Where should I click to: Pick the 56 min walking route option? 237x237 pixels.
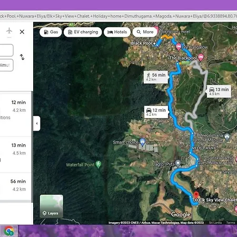15,186
